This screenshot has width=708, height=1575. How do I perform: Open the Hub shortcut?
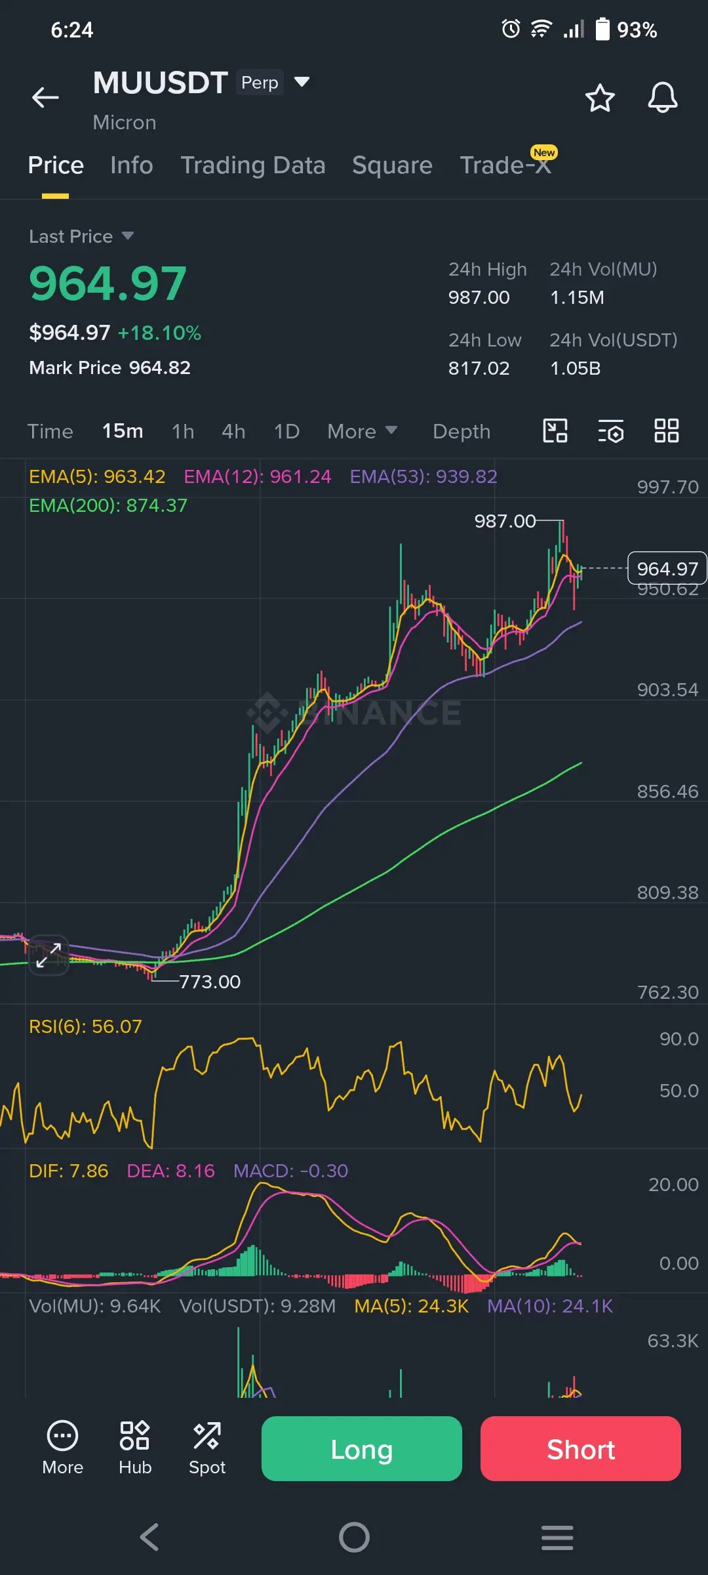pos(135,1448)
